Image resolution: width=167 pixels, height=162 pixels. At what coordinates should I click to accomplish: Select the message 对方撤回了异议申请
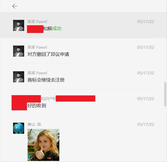[48, 54]
